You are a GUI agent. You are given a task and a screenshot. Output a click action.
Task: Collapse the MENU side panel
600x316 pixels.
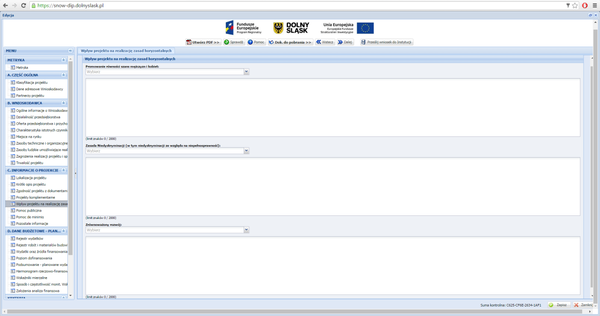(x=70, y=51)
